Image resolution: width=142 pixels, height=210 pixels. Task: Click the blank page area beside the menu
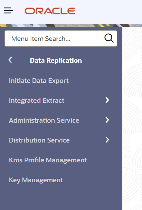point(132,118)
